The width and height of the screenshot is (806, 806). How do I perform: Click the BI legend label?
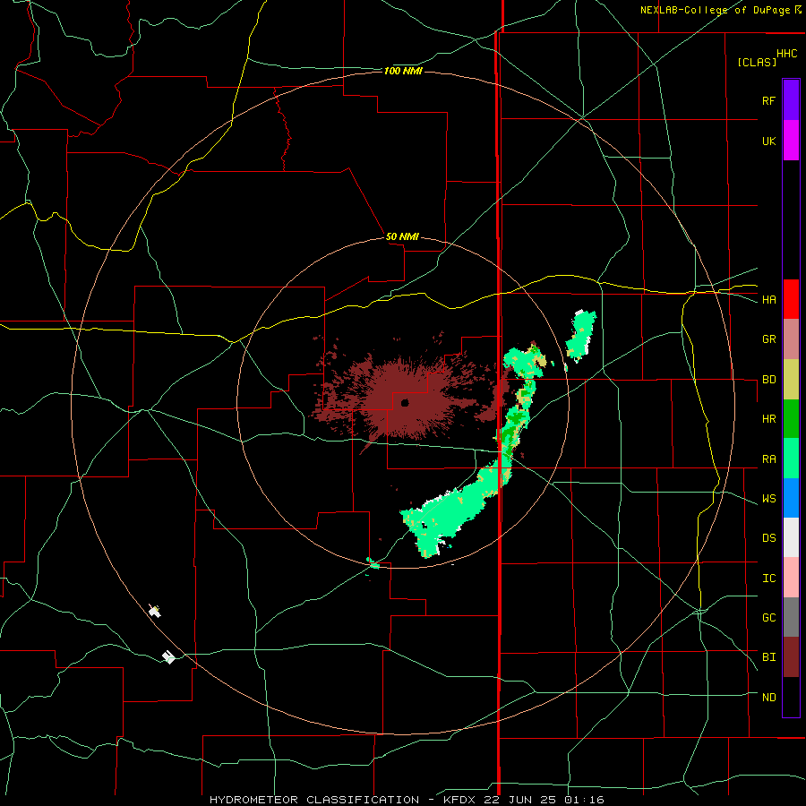[x=768, y=657]
